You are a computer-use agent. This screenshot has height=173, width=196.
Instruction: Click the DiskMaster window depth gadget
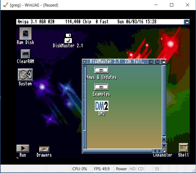point(163,62)
